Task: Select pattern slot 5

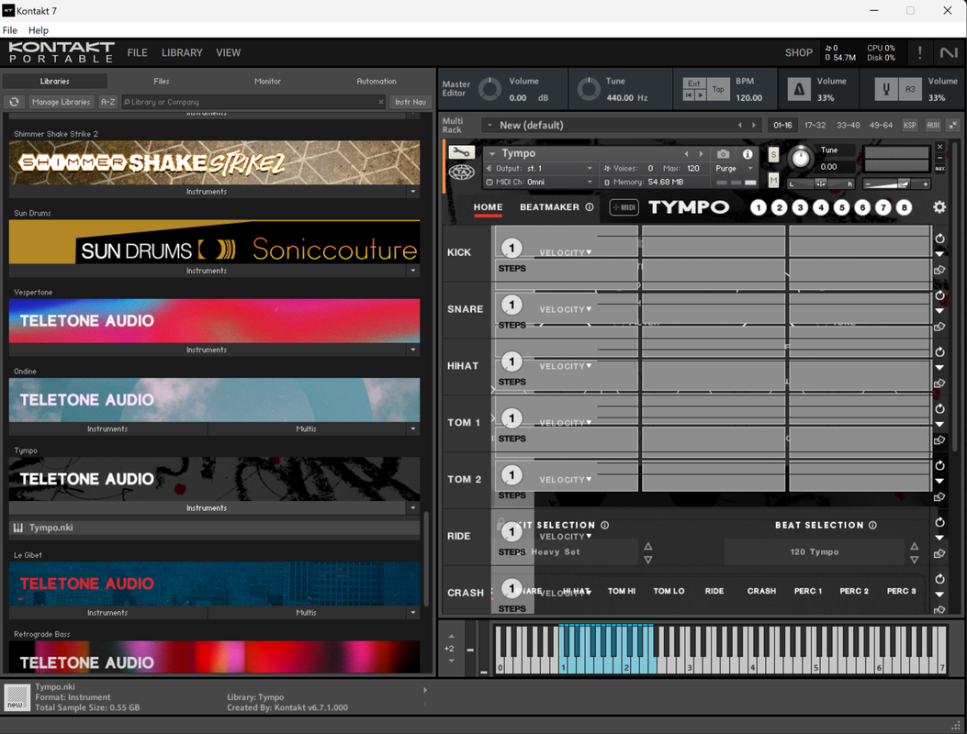Action: coord(842,207)
